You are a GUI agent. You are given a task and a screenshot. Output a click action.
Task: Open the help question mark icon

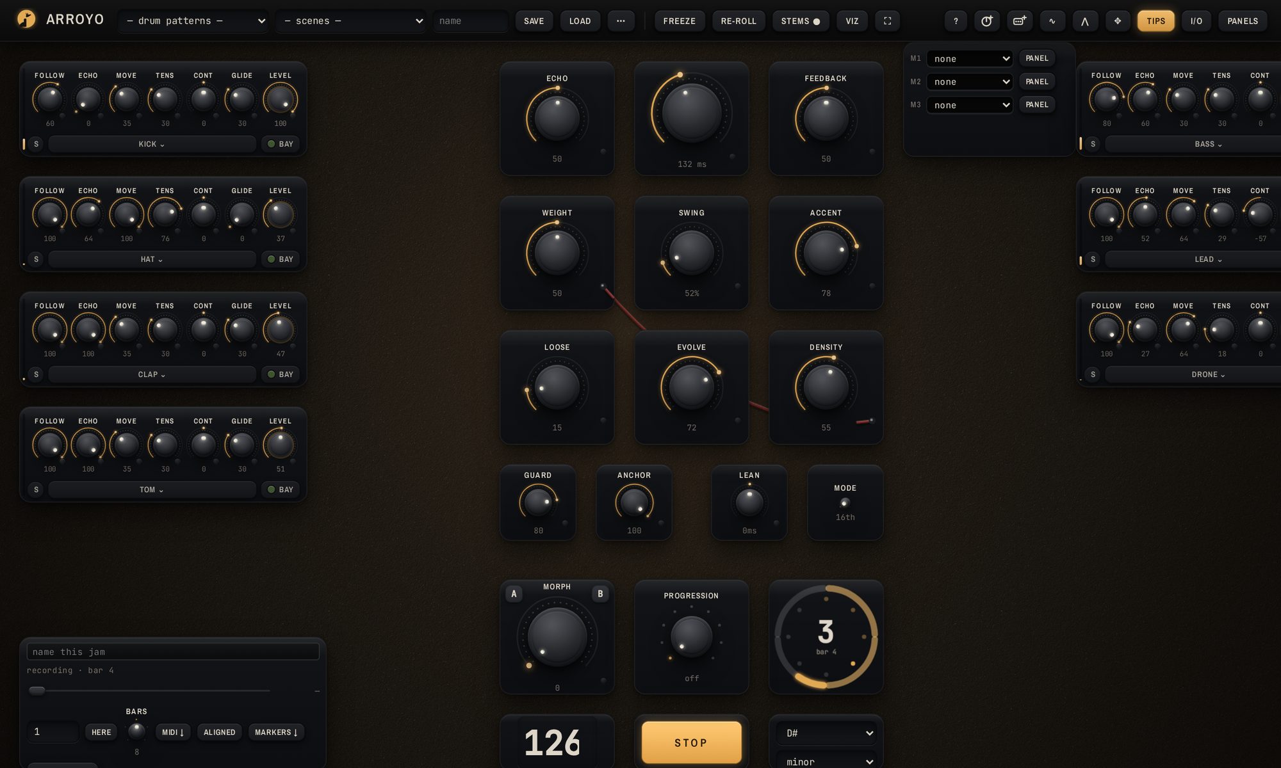click(x=956, y=21)
